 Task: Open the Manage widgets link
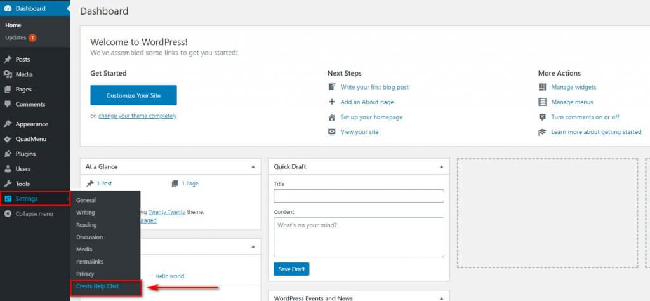click(x=574, y=87)
